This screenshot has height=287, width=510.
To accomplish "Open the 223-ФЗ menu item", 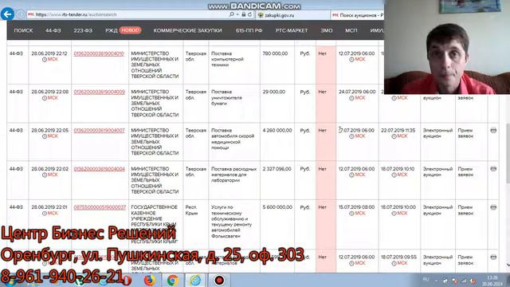I will coord(83,30).
